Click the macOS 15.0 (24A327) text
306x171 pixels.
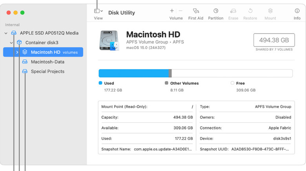pyautogui.click(x=146, y=48)
